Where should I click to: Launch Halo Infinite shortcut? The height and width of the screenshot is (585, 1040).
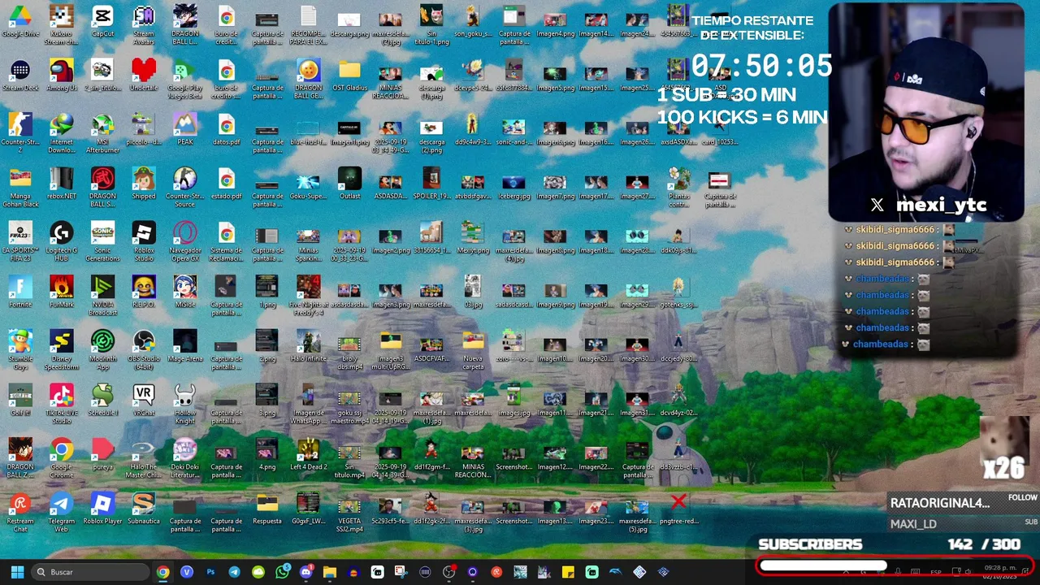tap(309, 347)
